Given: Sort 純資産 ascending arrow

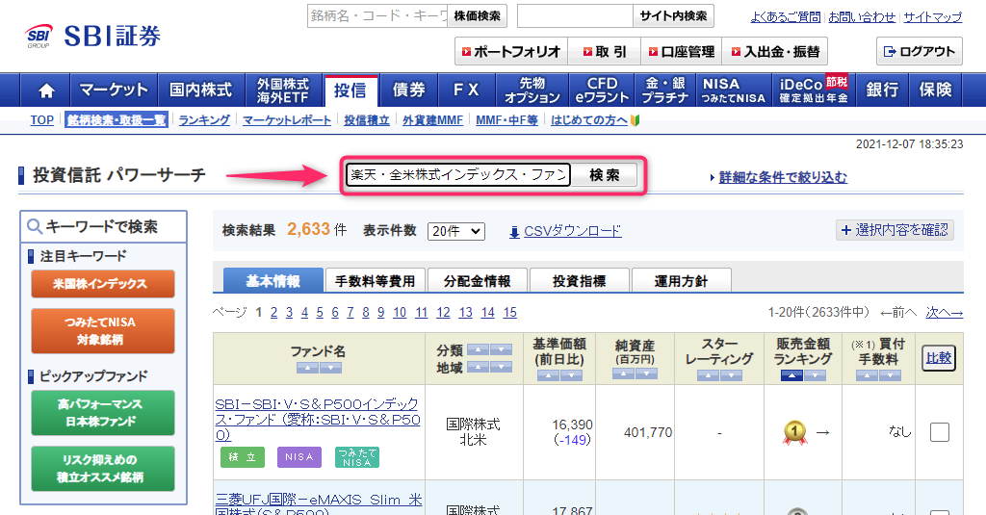Looking at the screenshot, I should pos(623,373).
